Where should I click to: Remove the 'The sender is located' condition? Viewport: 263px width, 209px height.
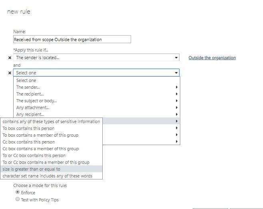click(x=10, y=58)
